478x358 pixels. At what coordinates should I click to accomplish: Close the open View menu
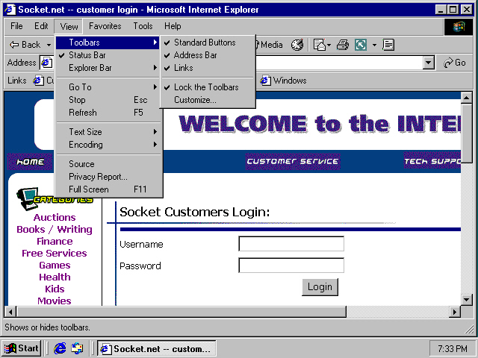tap(69, 27)
